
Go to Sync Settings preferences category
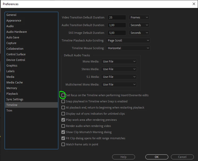(x=31, y=99)
